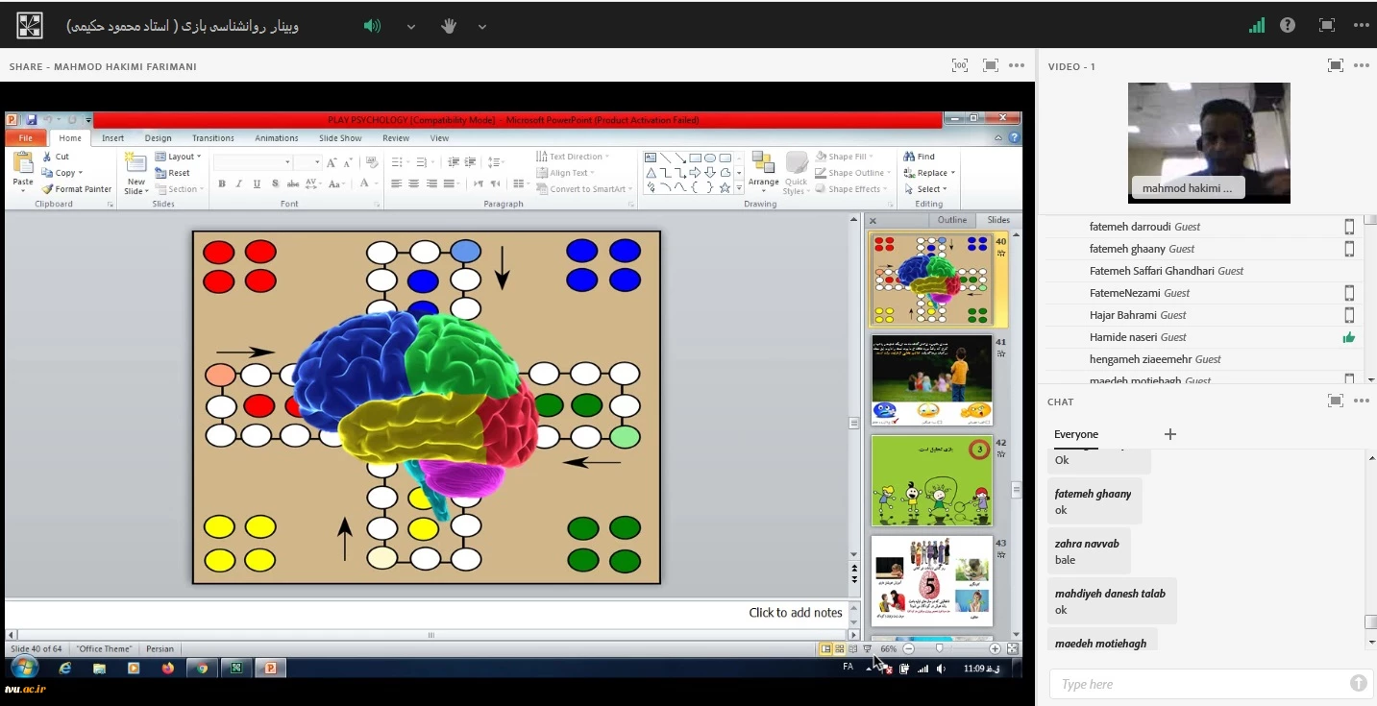This screenshot has width=1377, height=706.
Task: Add a new chat tab with plus
Action: (x=1169, y=434)
